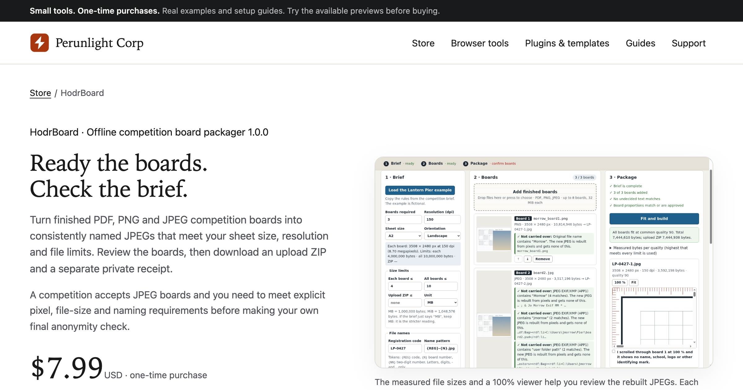The image size is (743, 390).
Task: Click the Upload ZIP limit field
Action: (x=405, y=302)
